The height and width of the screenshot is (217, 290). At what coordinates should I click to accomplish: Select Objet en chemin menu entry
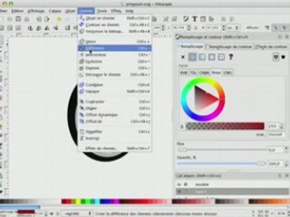pos(115,18)
